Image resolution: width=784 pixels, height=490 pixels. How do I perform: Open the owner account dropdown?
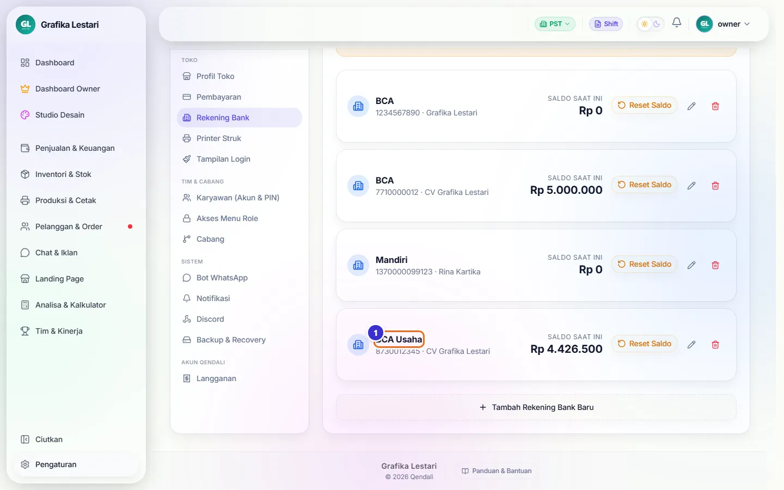724,24
